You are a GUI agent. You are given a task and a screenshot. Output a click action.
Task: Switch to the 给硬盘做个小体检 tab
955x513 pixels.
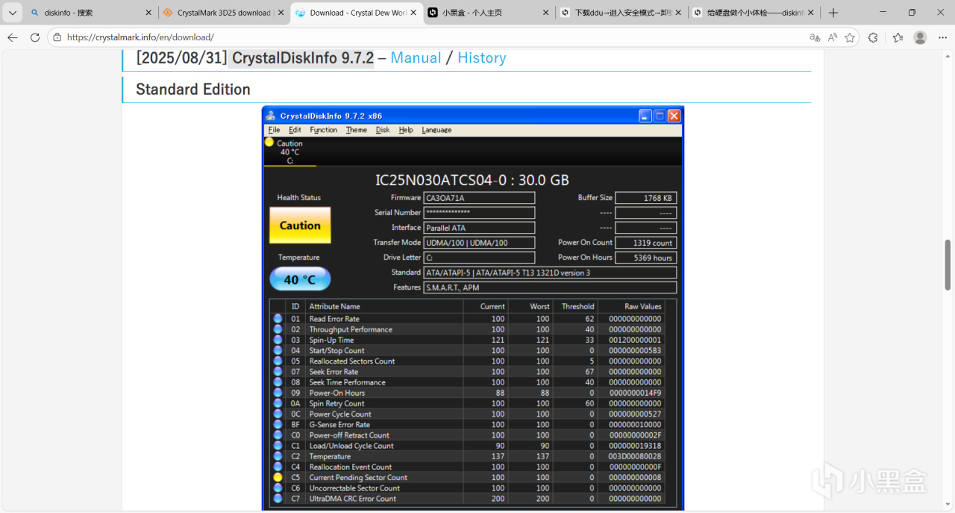[754, 13]
